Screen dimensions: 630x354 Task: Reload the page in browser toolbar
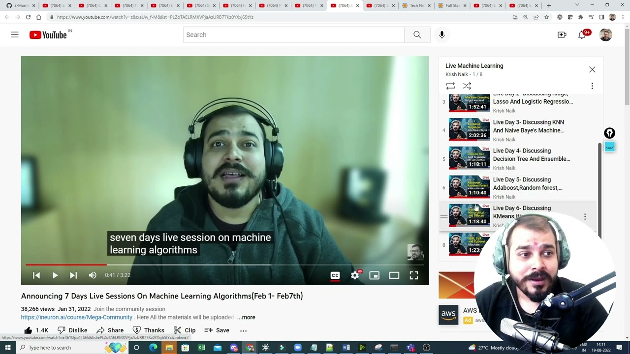pyautogui.click(x=28, y=17)
